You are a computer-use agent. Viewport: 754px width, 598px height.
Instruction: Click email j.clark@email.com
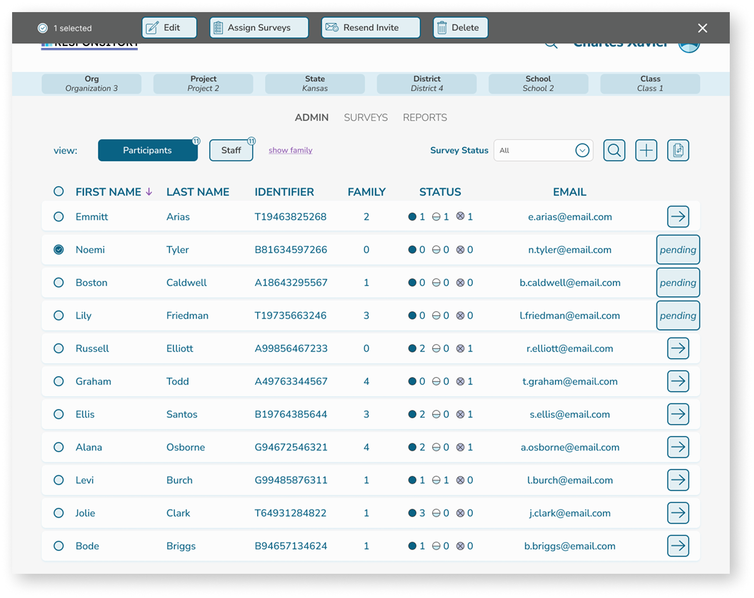click(570, 513)
